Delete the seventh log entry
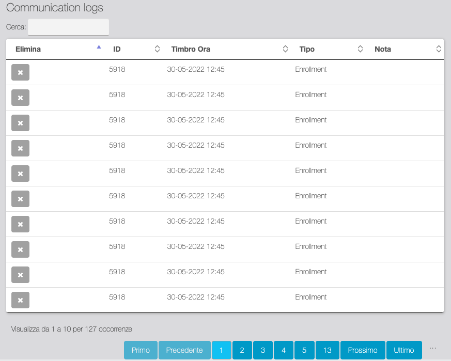This screenshot has width=451, height=361. (20, 225)
